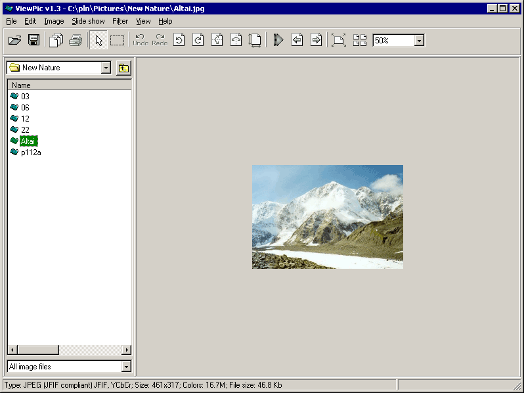Viewport: 524px width, 393px height.
Task: Click the thumbnails view icon
Action: tap(360, 40)
